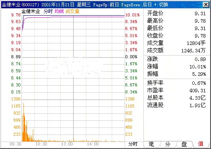Click the 14:00 time axis marker

pyautogui.click(x=93, y=144)
